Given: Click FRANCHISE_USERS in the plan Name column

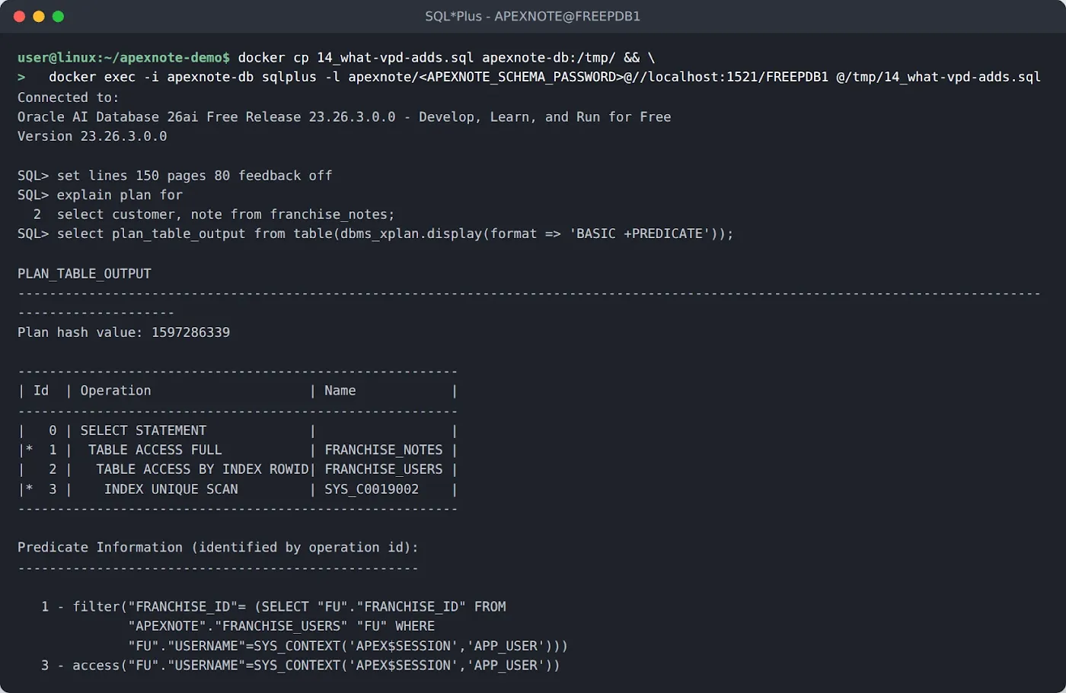Looking at the screenshot, I should (384, 469).
